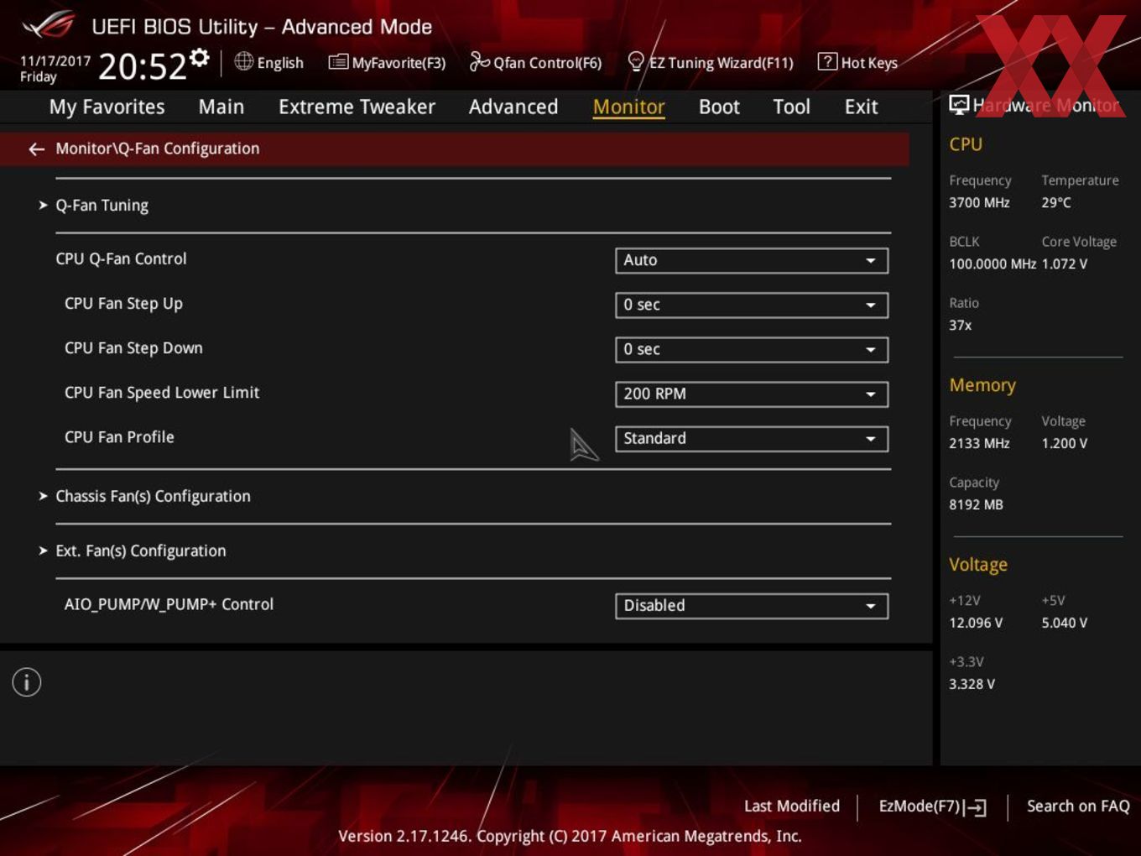Click CPU temperature value 29°C
The height and width of the screenshot is (856, 1141).
coord(1056,202)
